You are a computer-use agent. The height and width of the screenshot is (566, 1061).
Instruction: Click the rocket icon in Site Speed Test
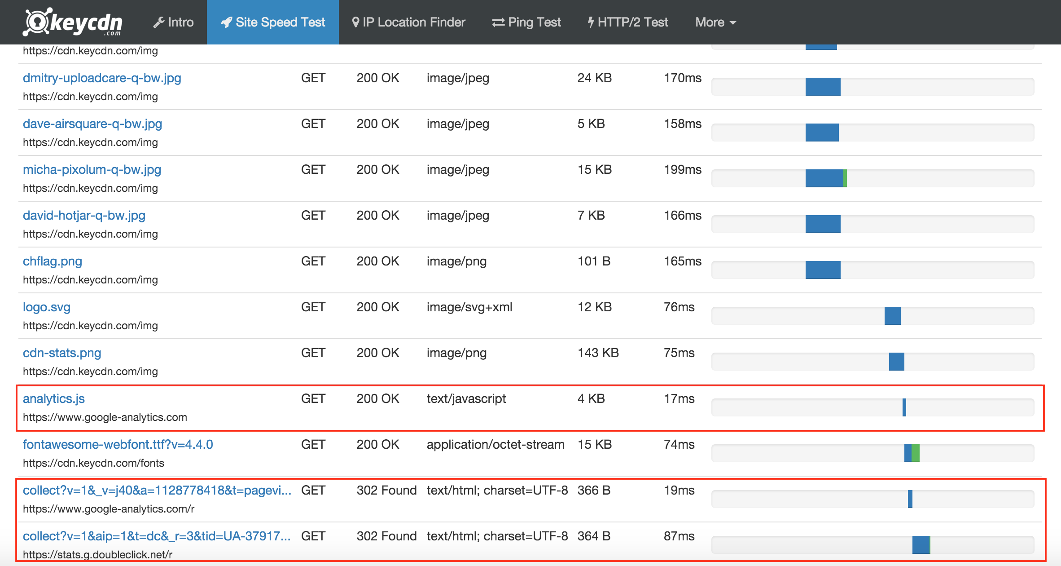click(x=227, y=22)
